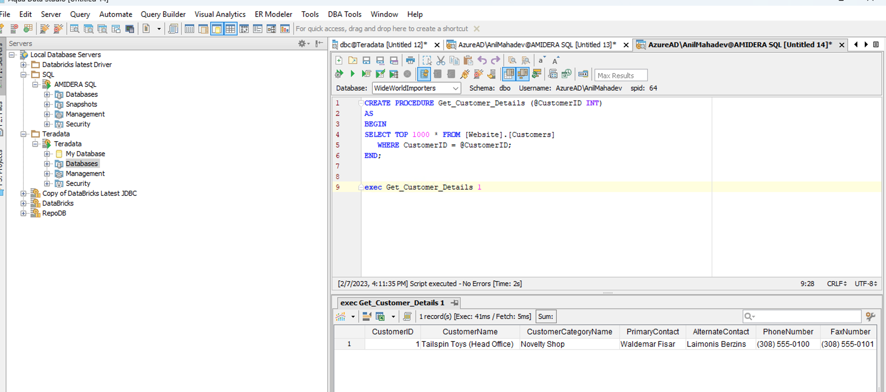Click the Save floppy disk icon
This screenshot has width=886, height=392.
(x=366, y=60)
